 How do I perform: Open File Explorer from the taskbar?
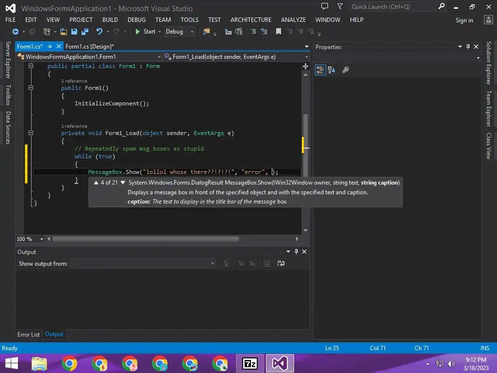[39, 363]
